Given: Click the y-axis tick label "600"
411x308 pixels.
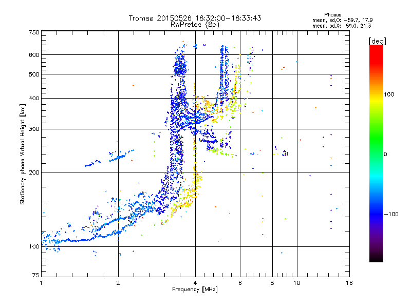Looking at the screenshot, I should [x=34, y=55].
